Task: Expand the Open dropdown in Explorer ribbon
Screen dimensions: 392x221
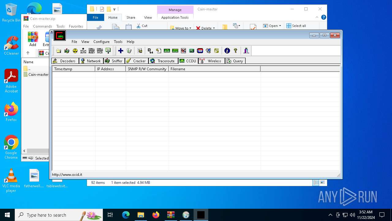Action: pos(272,26)
